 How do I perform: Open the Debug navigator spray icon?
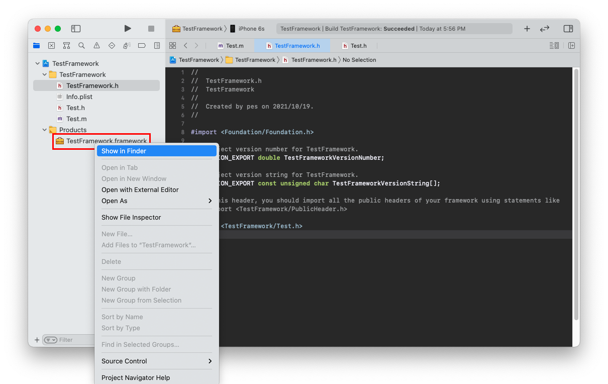127,46
